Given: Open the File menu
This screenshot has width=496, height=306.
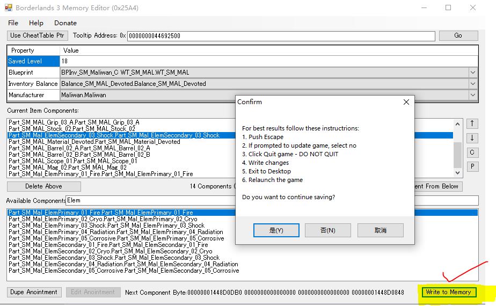Looking at the screenshot, I should 13,23.
